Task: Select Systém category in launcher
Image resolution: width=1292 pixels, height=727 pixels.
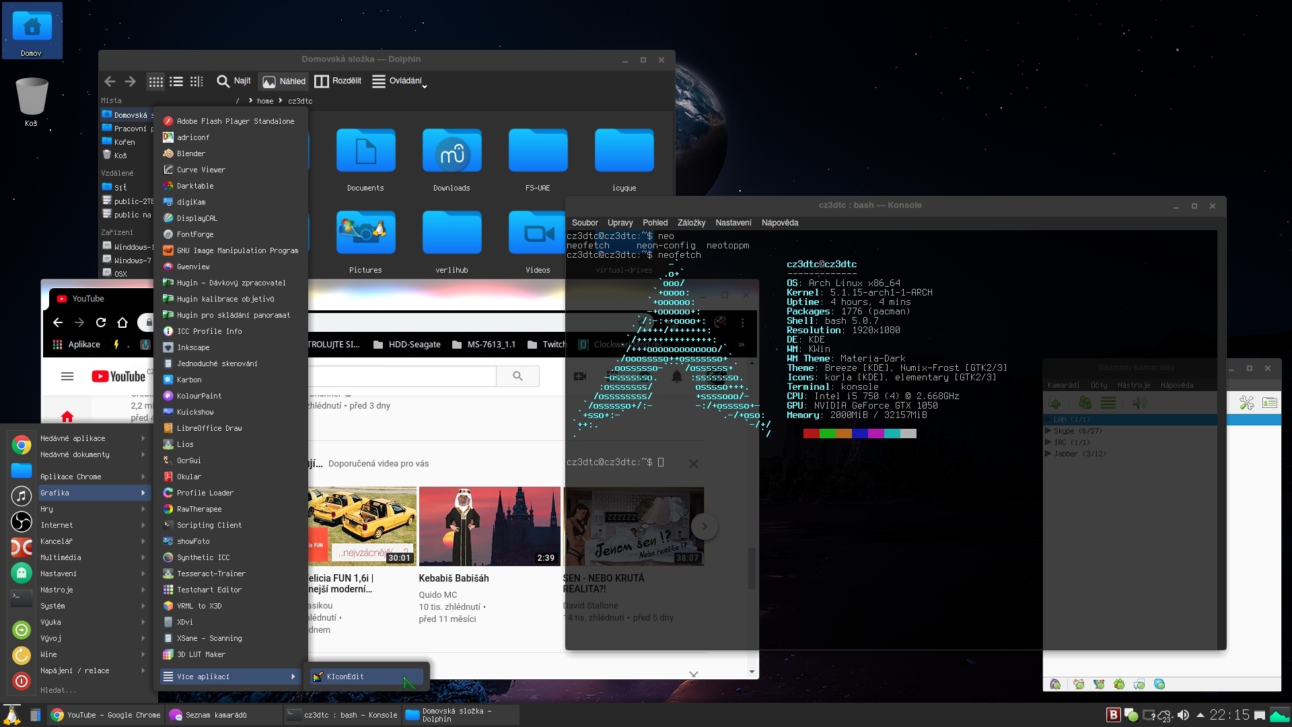Action: pos(93,606)
